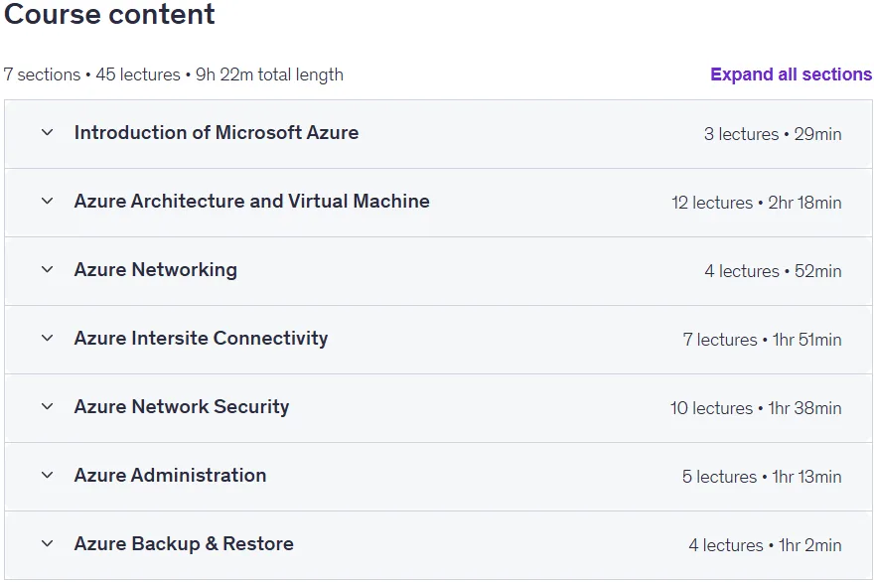Screen dimensions: 874x582
Task: Click the chevron beside Azure Administration
Action: pyautogui.click(x=48, y=476)
